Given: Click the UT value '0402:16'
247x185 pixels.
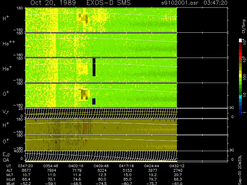Looking at the screenshot, I should (x=76, y=166).
